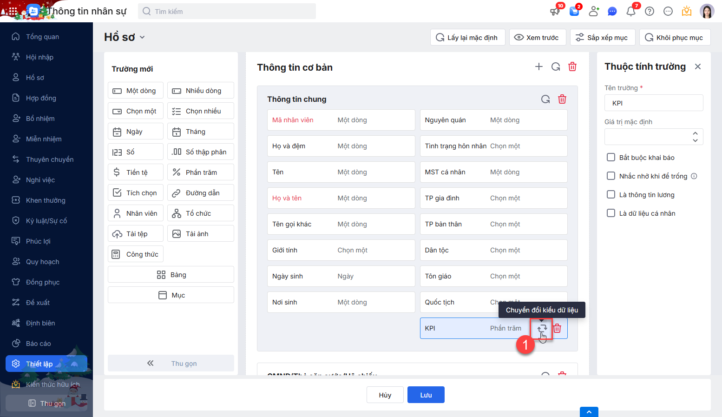Delete the Thông tin cơ bản section
Screen dimensions: 722x417
click(x=572, y=66)
